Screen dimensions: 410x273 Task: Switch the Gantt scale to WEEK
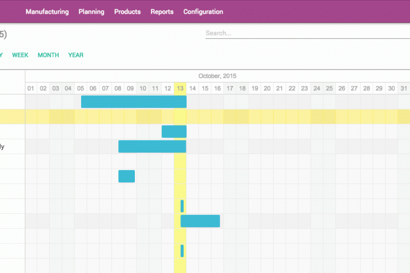pyautogui.click(x=20, y=55)
